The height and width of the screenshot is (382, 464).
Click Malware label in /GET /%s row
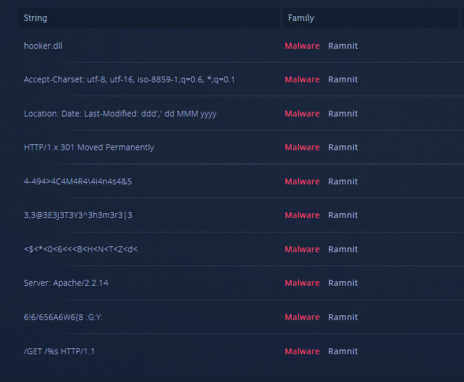pos(302,351)
